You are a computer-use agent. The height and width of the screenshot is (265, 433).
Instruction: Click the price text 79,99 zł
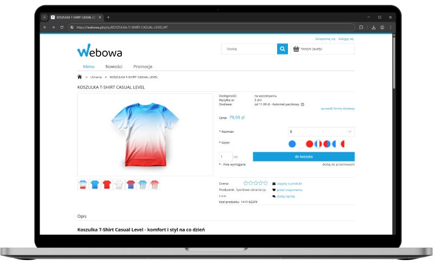point(237,117)
